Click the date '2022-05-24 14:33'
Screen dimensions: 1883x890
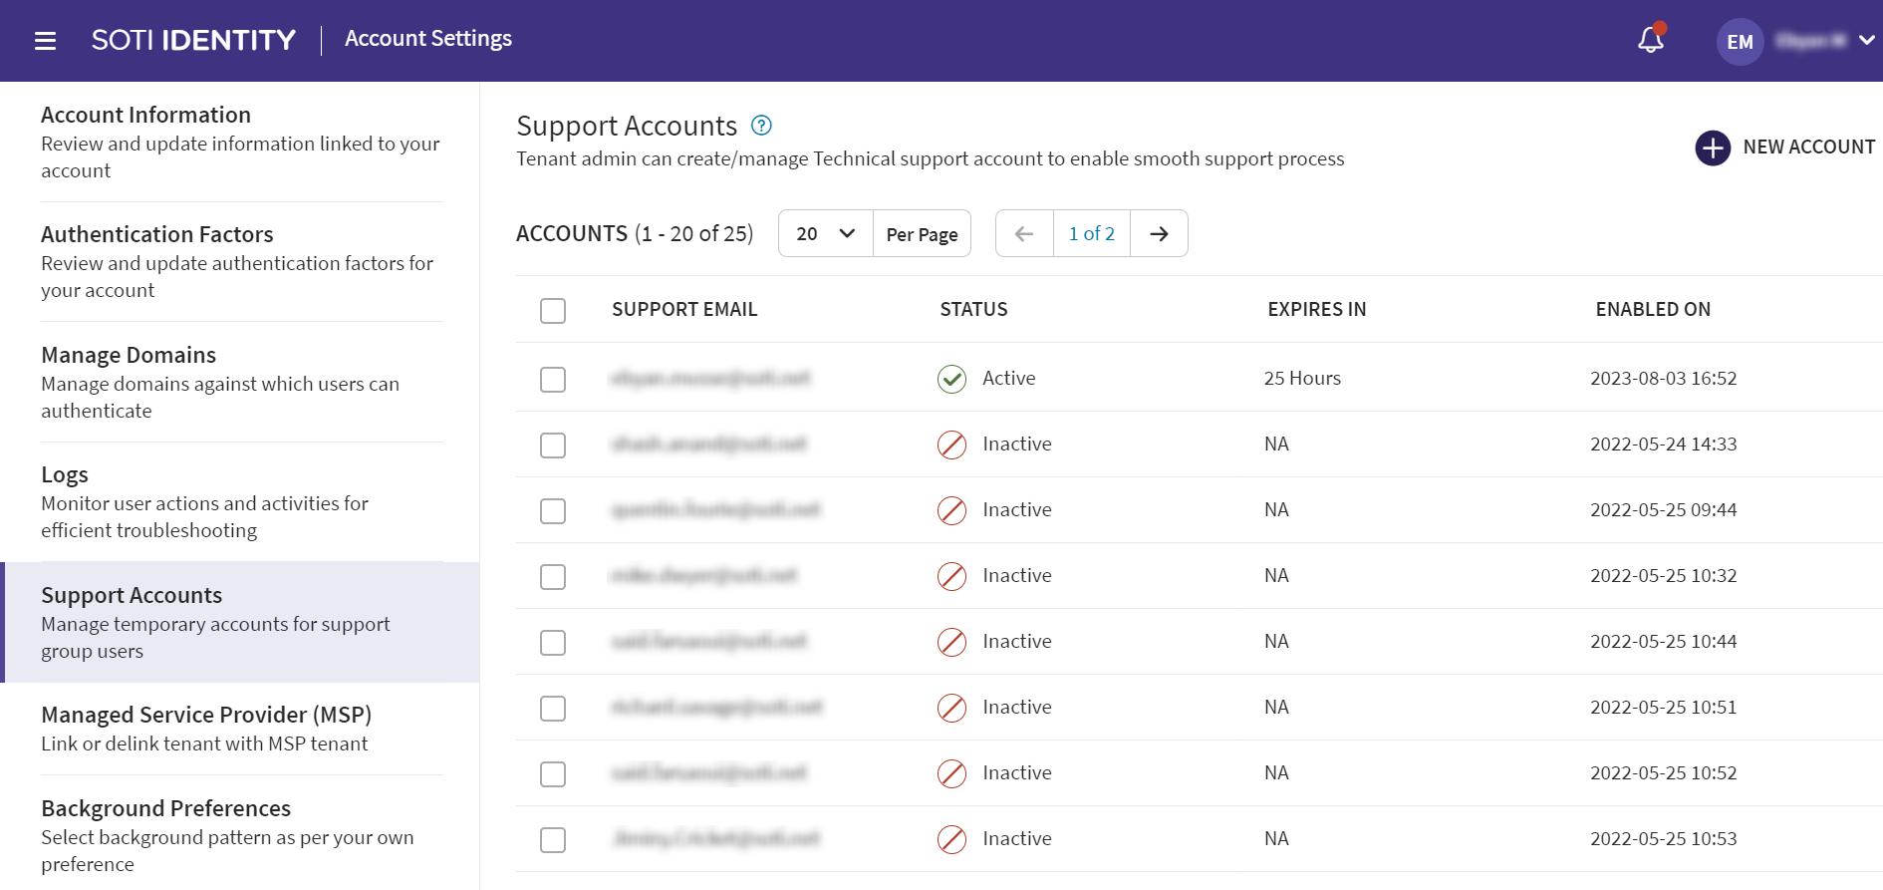(x=1663, y=444)
